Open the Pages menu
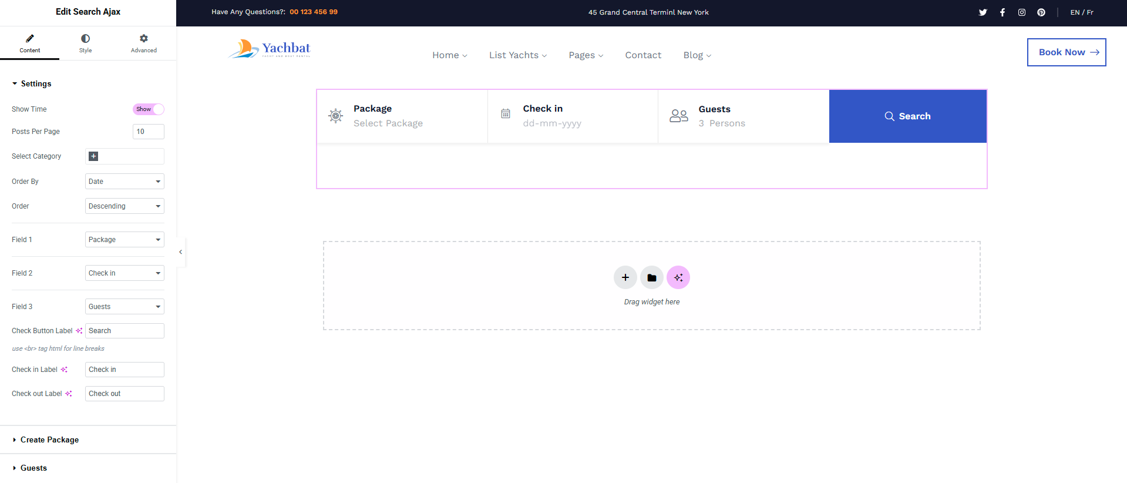Viewport: 1127px width, 483px height. [x=586, y=55]
